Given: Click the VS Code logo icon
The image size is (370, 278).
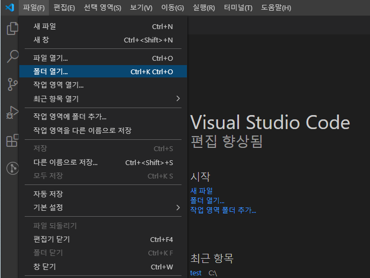Looking at the screenshot, I should [10, 8].
